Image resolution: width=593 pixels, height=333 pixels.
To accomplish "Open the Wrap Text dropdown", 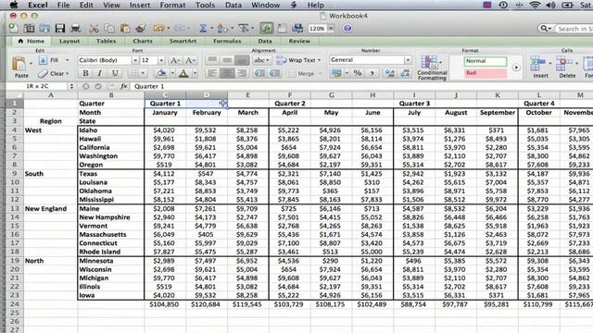I will [x=319, y=60].
